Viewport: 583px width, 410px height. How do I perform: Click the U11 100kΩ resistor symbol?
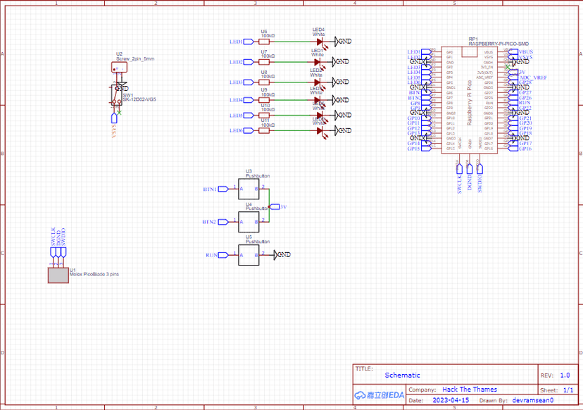264,130
